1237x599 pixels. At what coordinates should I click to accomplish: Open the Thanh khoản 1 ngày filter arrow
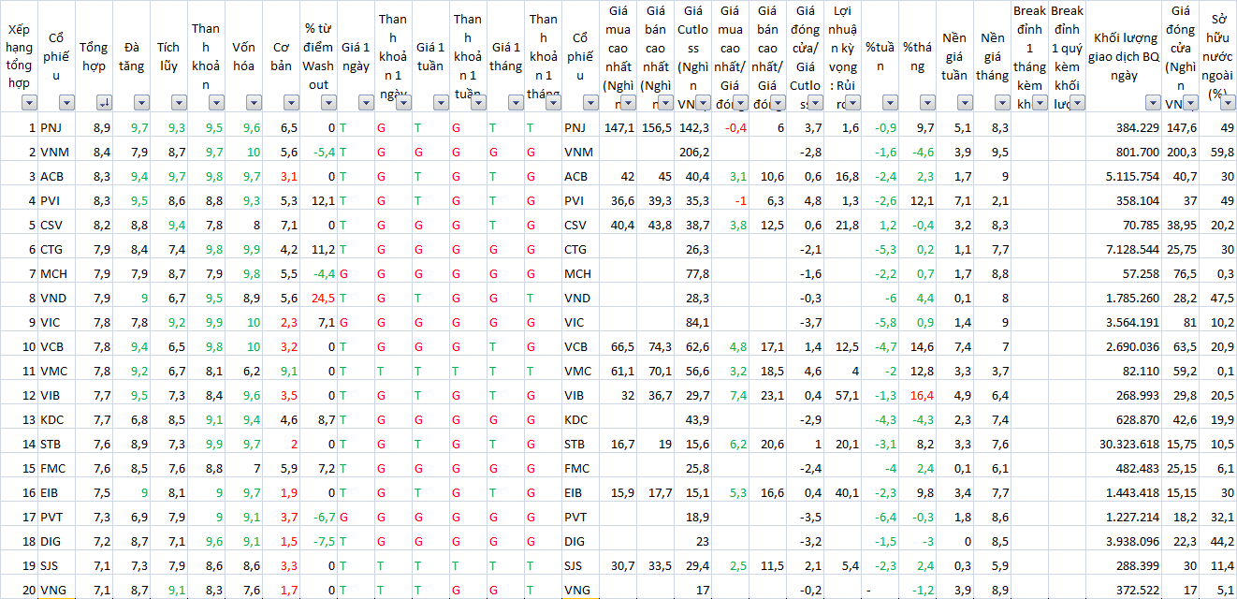[x=403, y=103]
